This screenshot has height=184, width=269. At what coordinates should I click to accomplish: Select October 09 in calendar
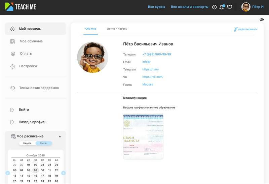(x=35, y=170)
